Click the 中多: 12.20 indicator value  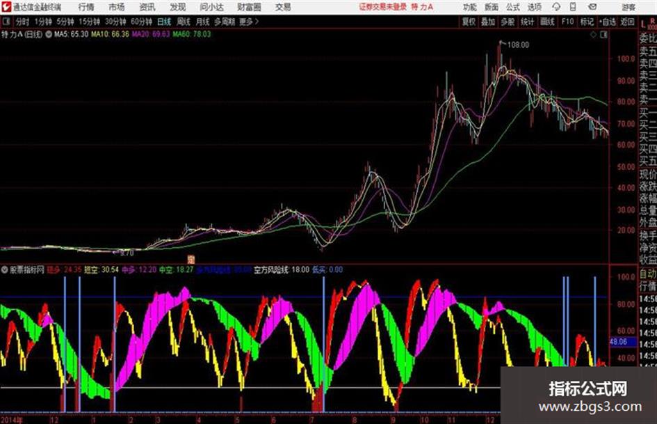pos(139,270)
